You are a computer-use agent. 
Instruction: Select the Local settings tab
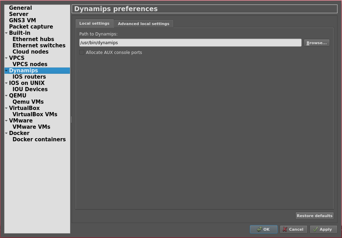coord(94,23)
